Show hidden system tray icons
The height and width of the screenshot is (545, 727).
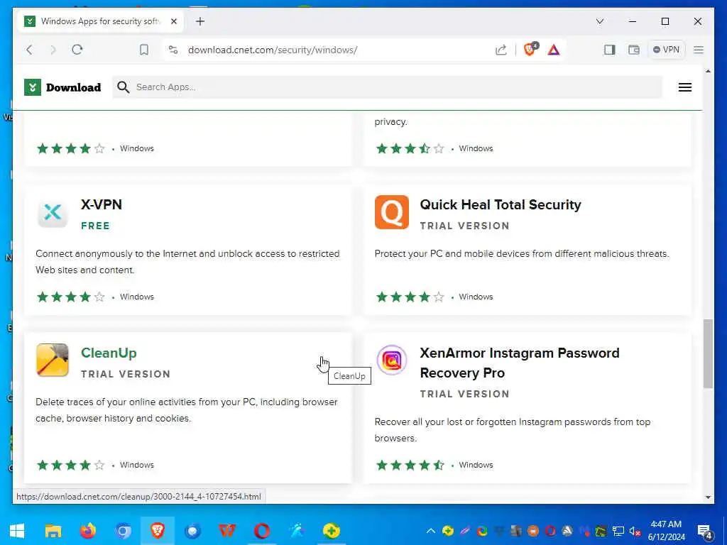431,531
